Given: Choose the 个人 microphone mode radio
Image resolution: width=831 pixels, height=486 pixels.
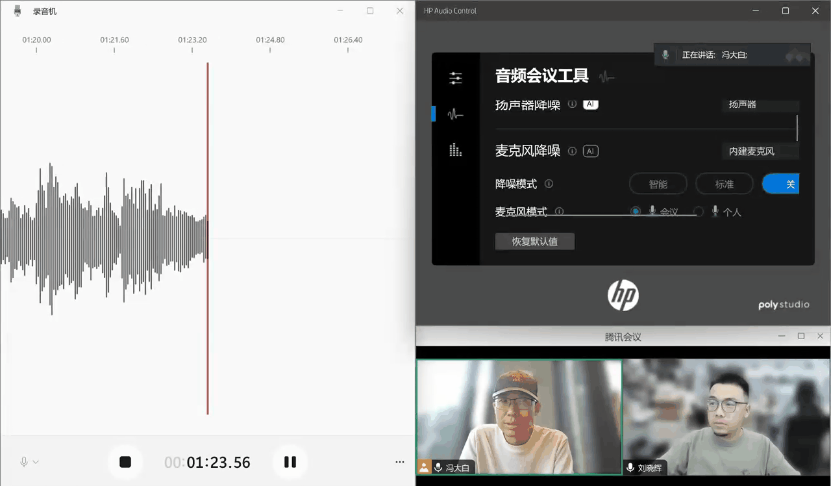Looking at the screenshot, I should click(699, 212).
